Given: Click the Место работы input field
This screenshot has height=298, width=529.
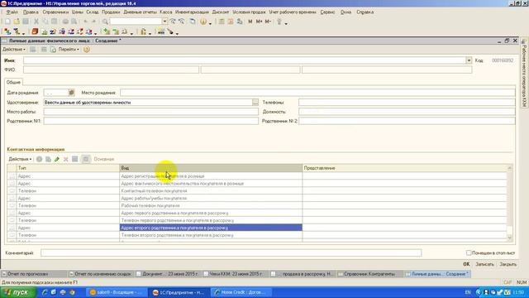Looking at the screenshot, I should pyautogui.click(x=150, y=112).
